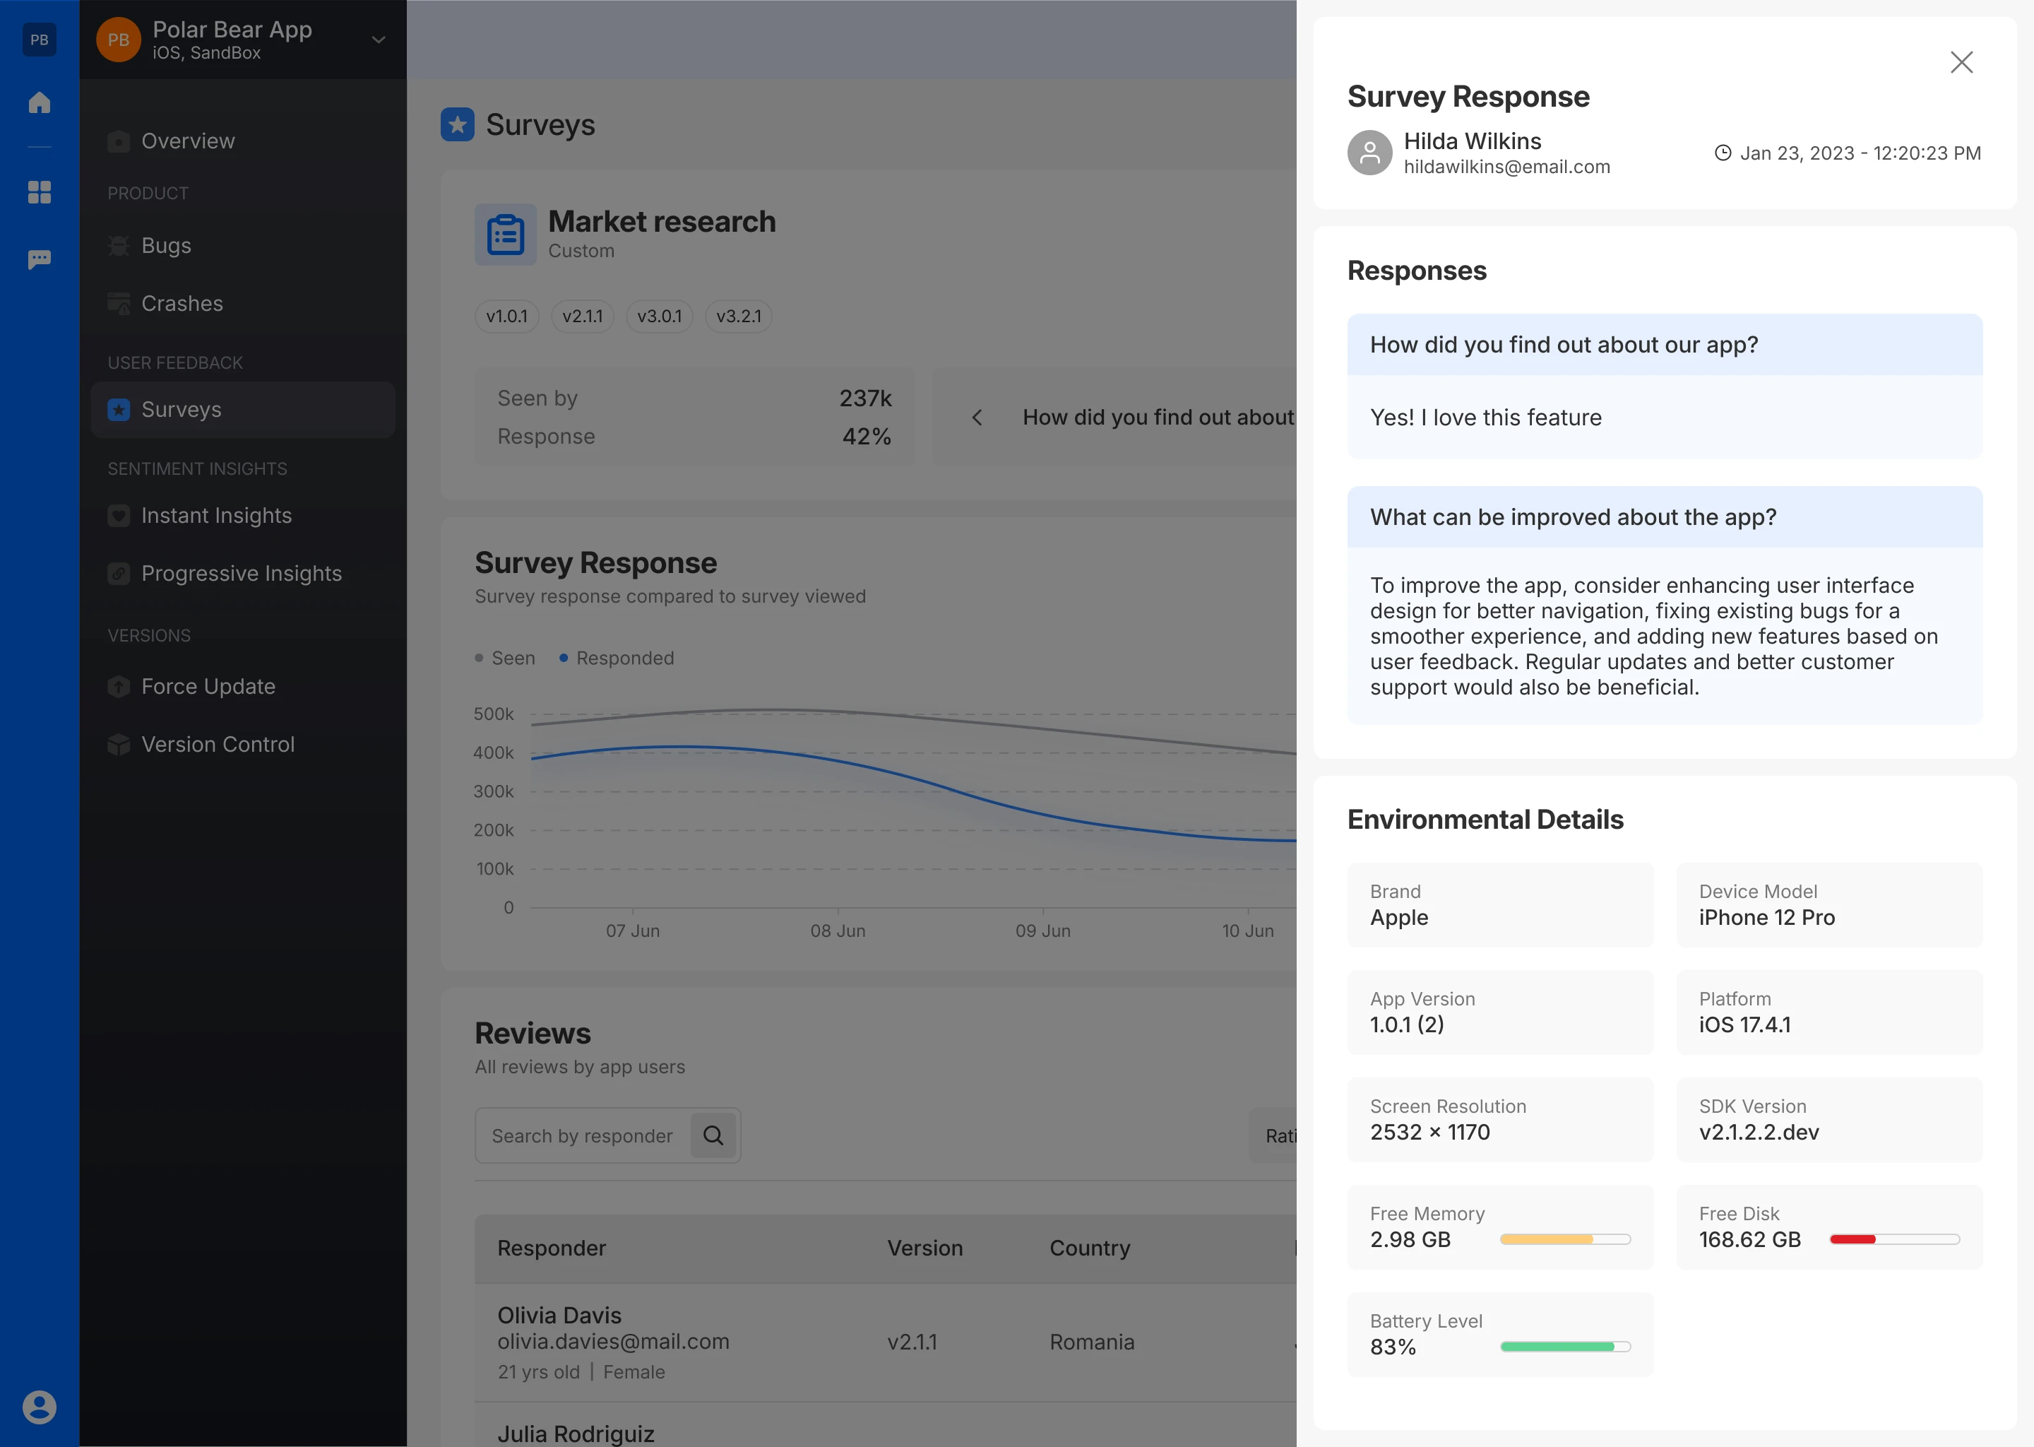This screenshot has width=2034, height=1447.
Task: Open the dashboard grid icon
Action: (x=39, y=191)
